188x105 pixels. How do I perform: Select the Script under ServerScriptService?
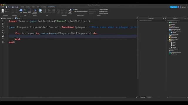[174, 32]
